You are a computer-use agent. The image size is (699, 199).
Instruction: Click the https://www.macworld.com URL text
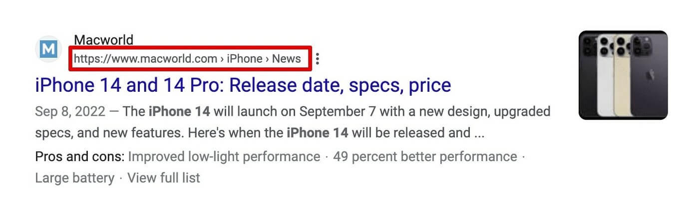[x=145, y=59]
